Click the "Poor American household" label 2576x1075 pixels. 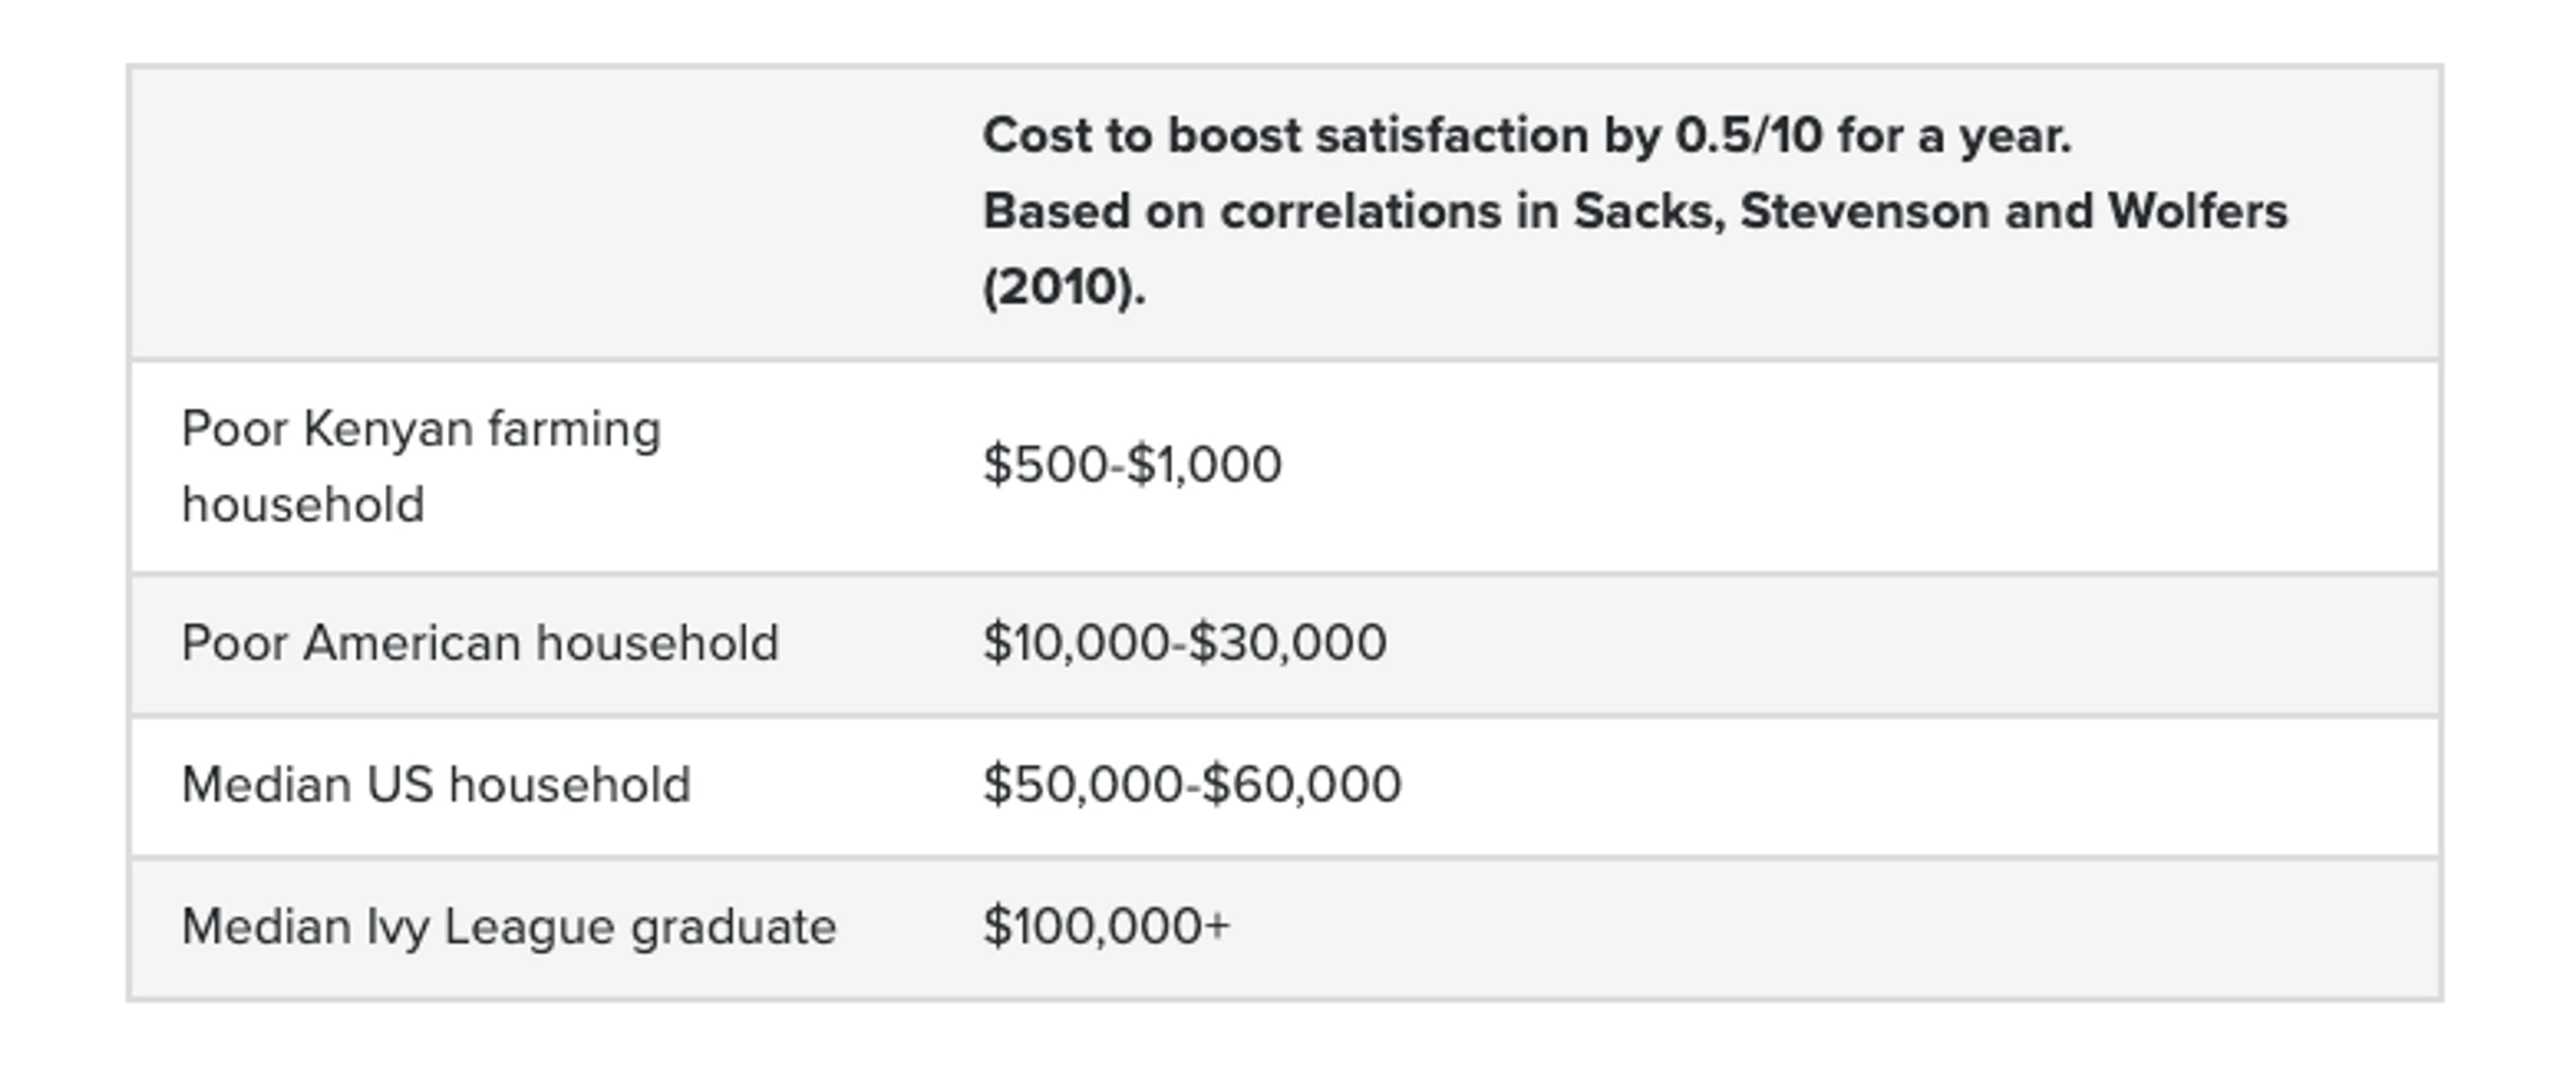pos(480,643)
